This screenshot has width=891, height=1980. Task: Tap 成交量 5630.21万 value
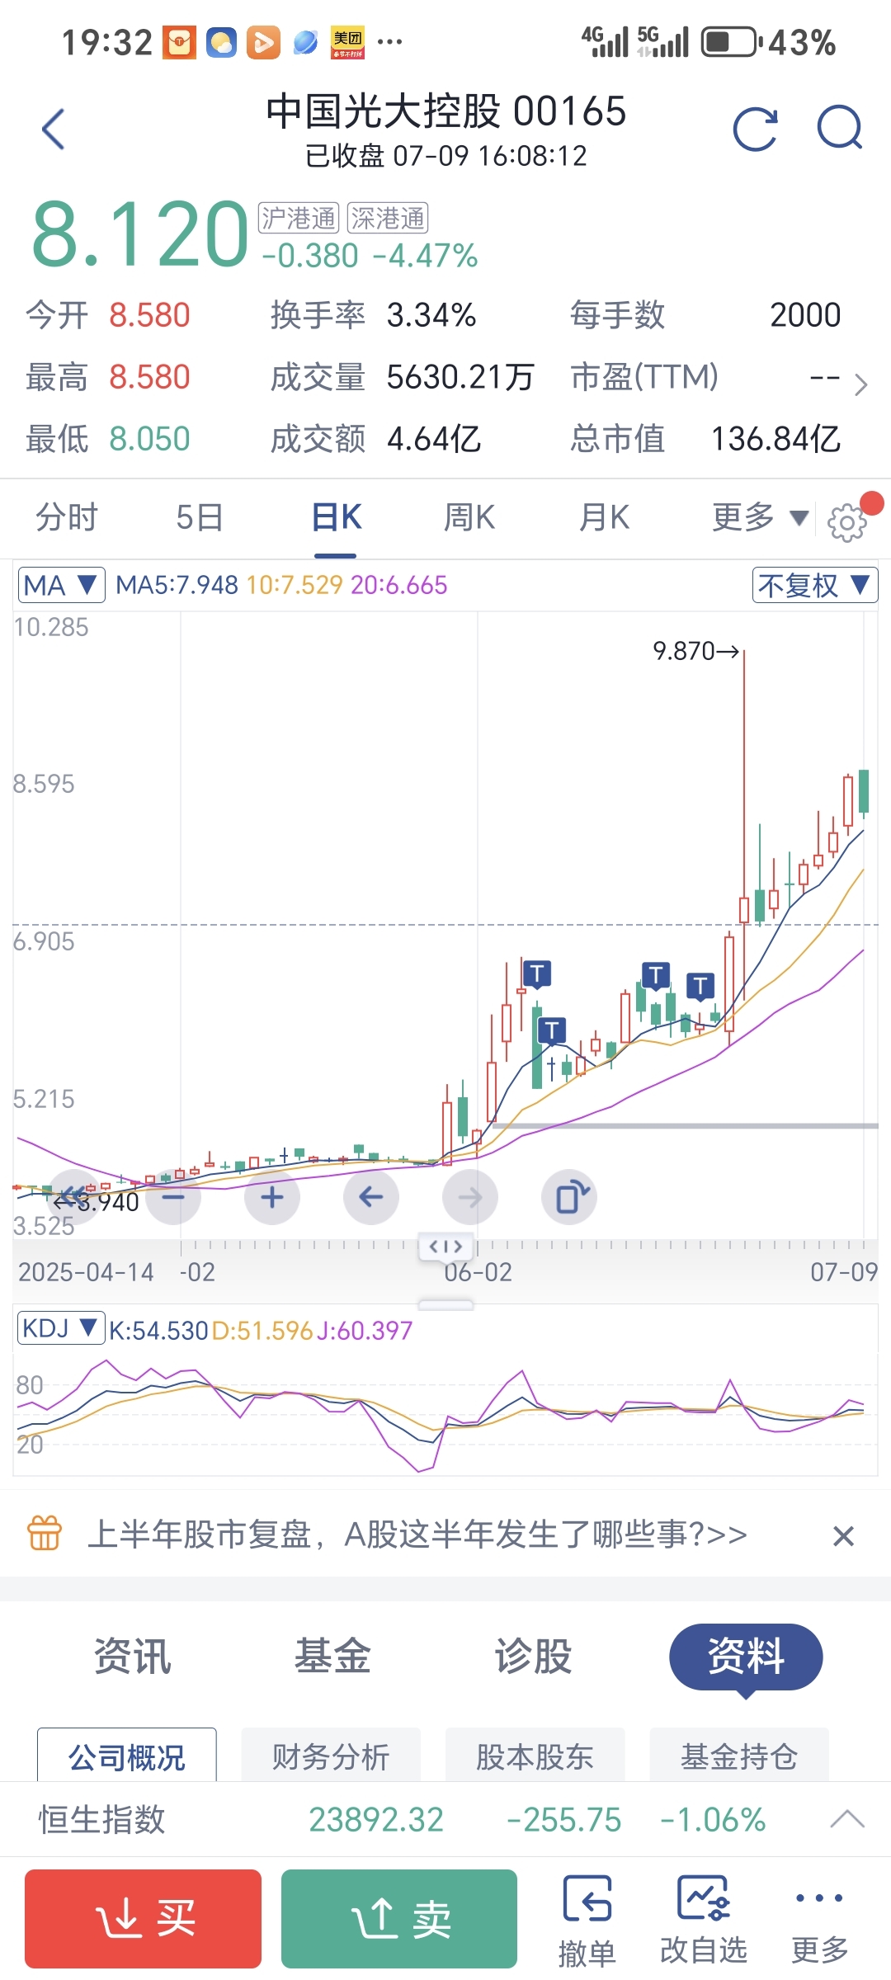(460, 377)
